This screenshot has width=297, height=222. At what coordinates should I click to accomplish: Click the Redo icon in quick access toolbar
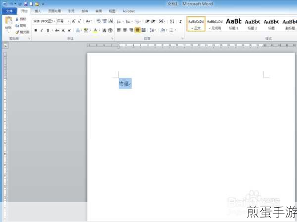pyautogui.click(x=20, y=4)
